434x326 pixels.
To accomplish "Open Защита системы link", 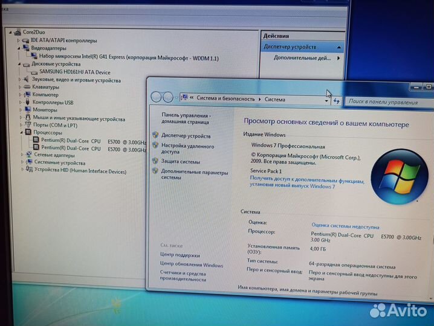I will pos(181,161).
